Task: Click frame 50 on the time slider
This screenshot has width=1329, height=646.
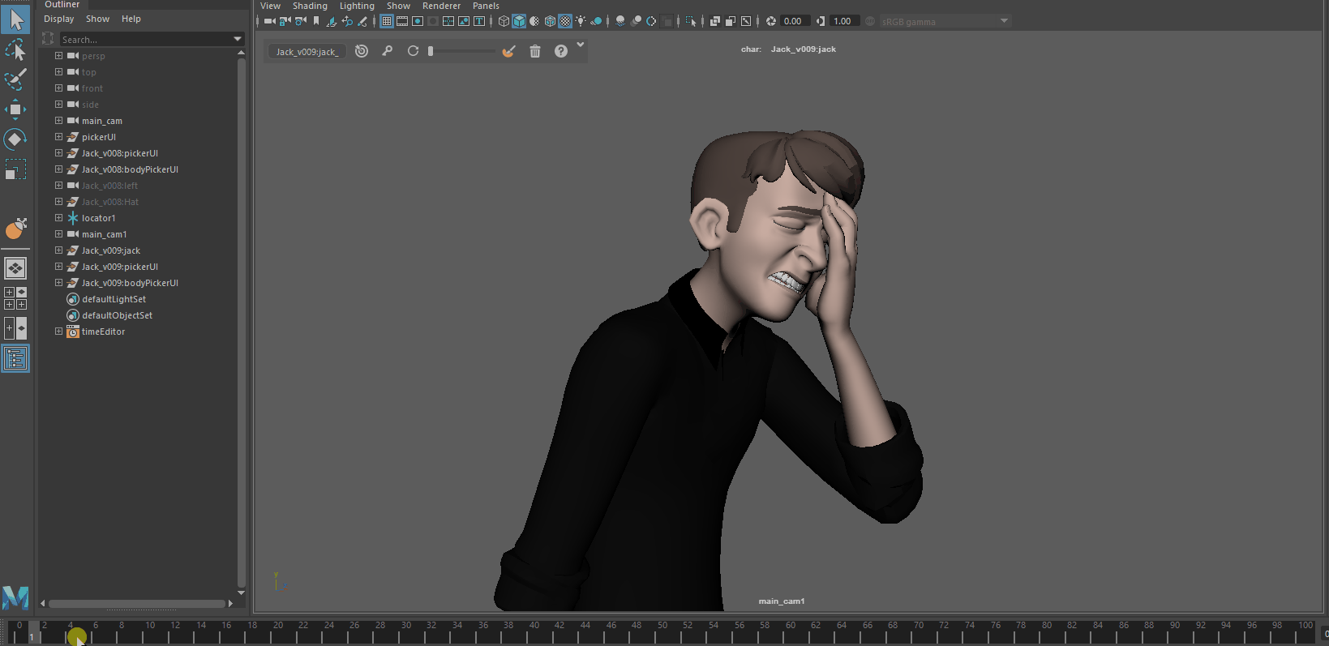Action: point(662,632)
